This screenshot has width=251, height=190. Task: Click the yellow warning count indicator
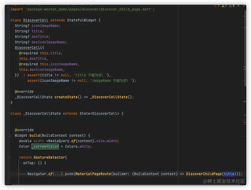pyautogui.click(x=224, y=6)
